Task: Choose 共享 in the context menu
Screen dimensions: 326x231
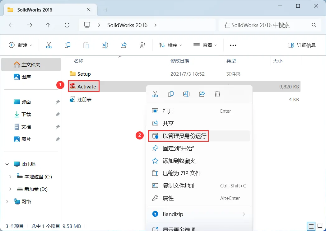Action: click(198, 123)
